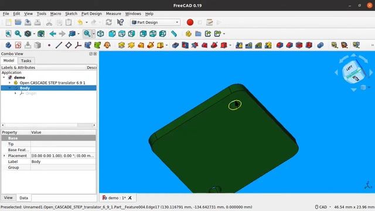Select the Hole tool icon
Image resolution: width=375 pixels, height=211 pixels.
pos(185,45)
